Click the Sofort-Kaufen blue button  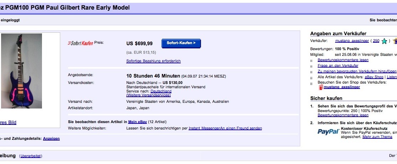[x=181, y=43]
